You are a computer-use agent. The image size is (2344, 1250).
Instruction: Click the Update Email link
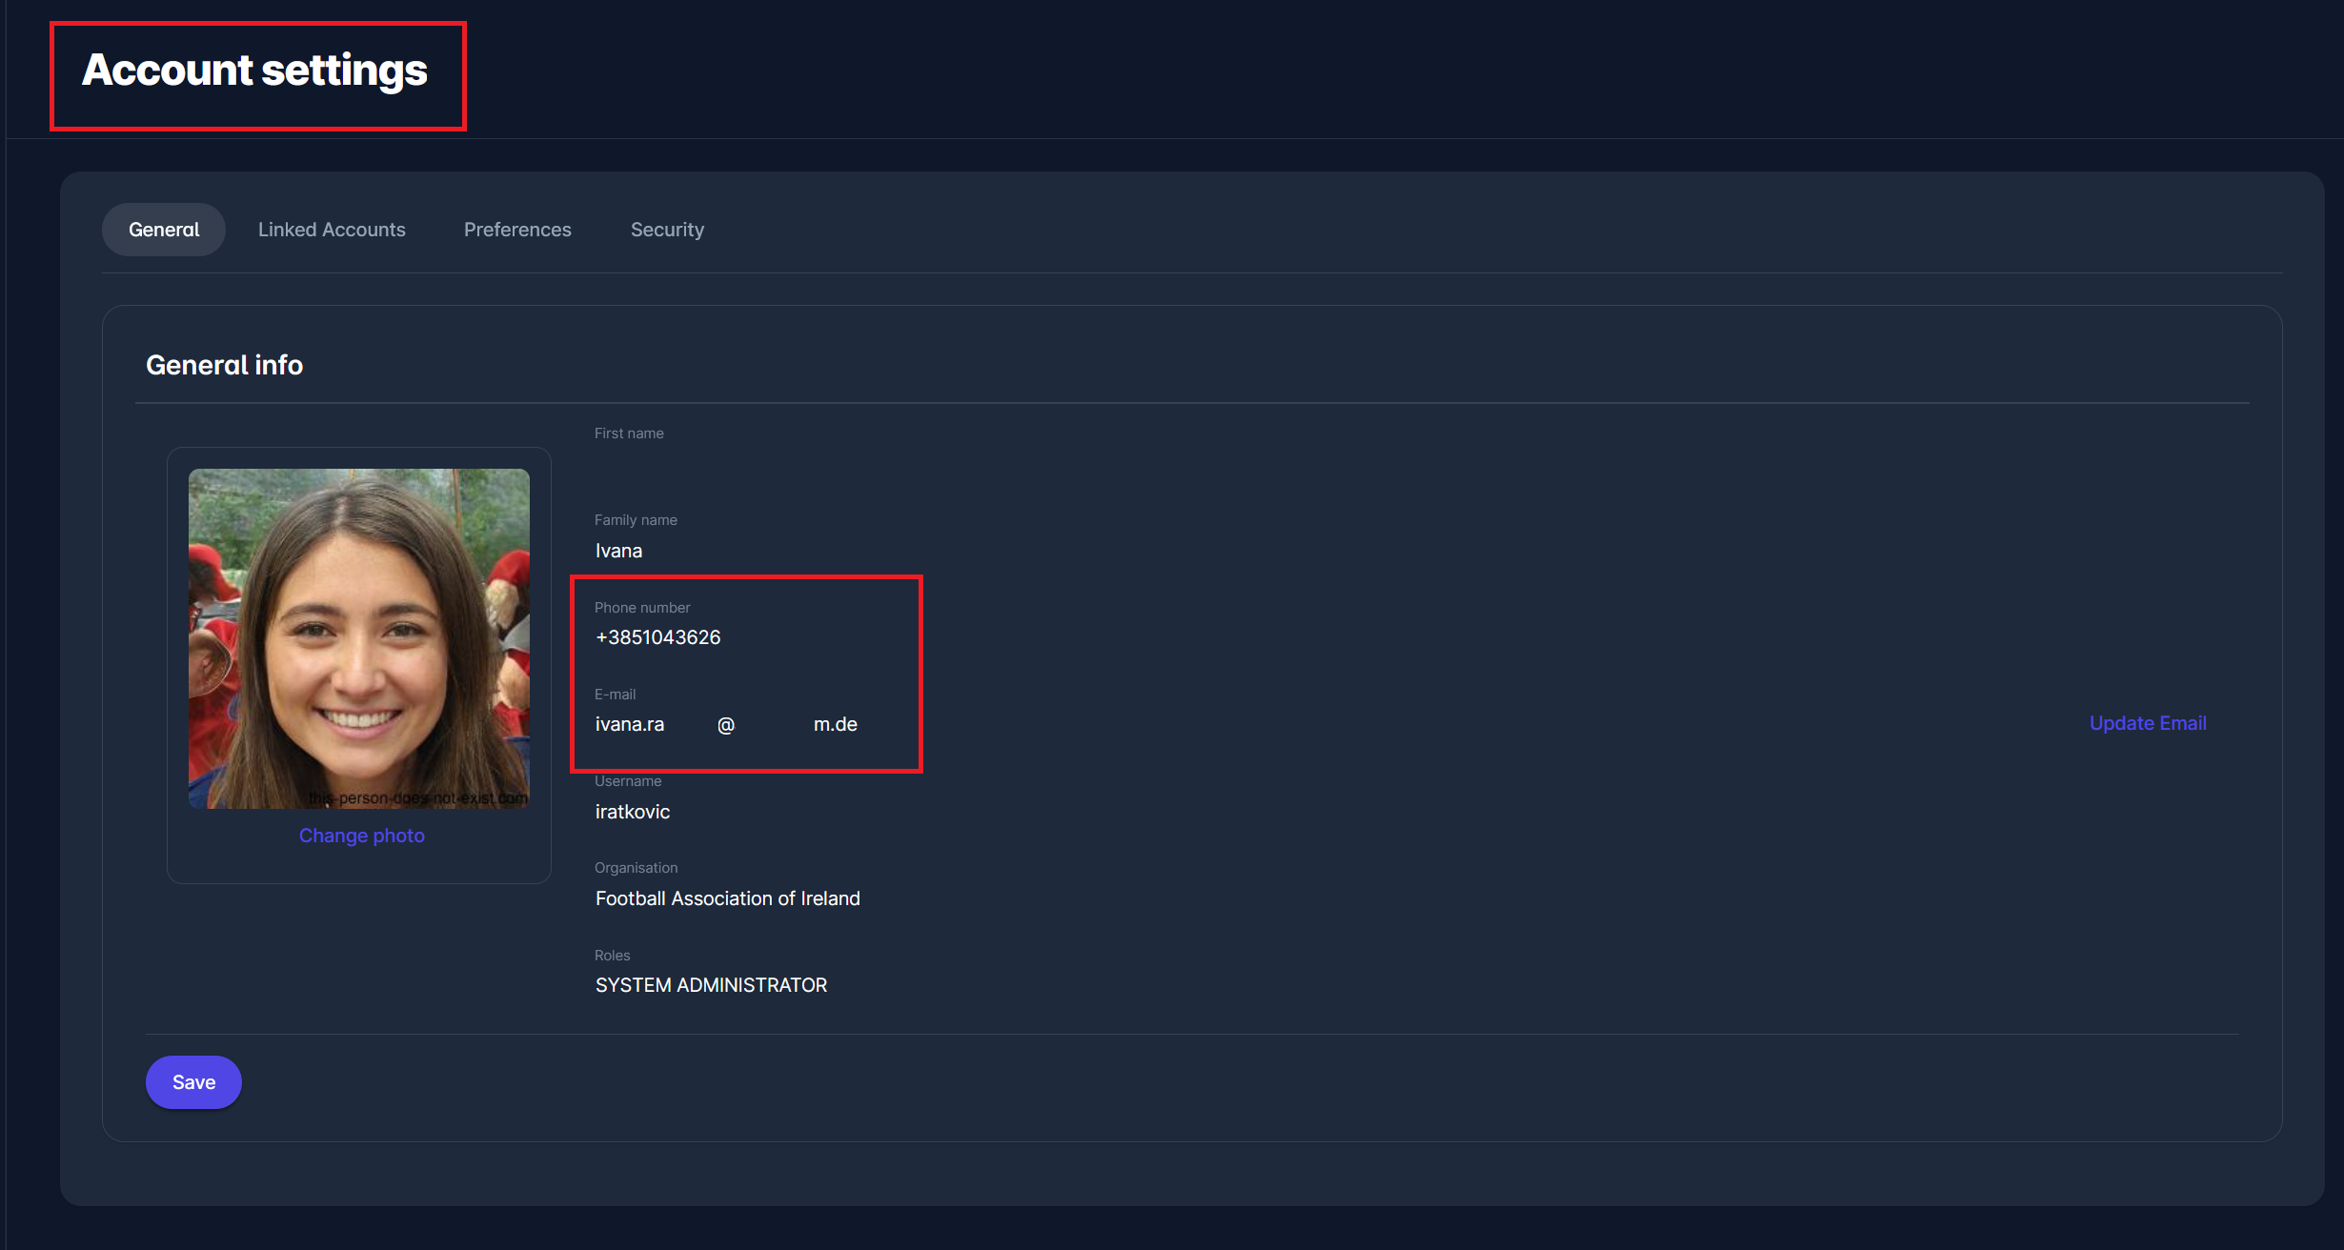pos(2147,723)
